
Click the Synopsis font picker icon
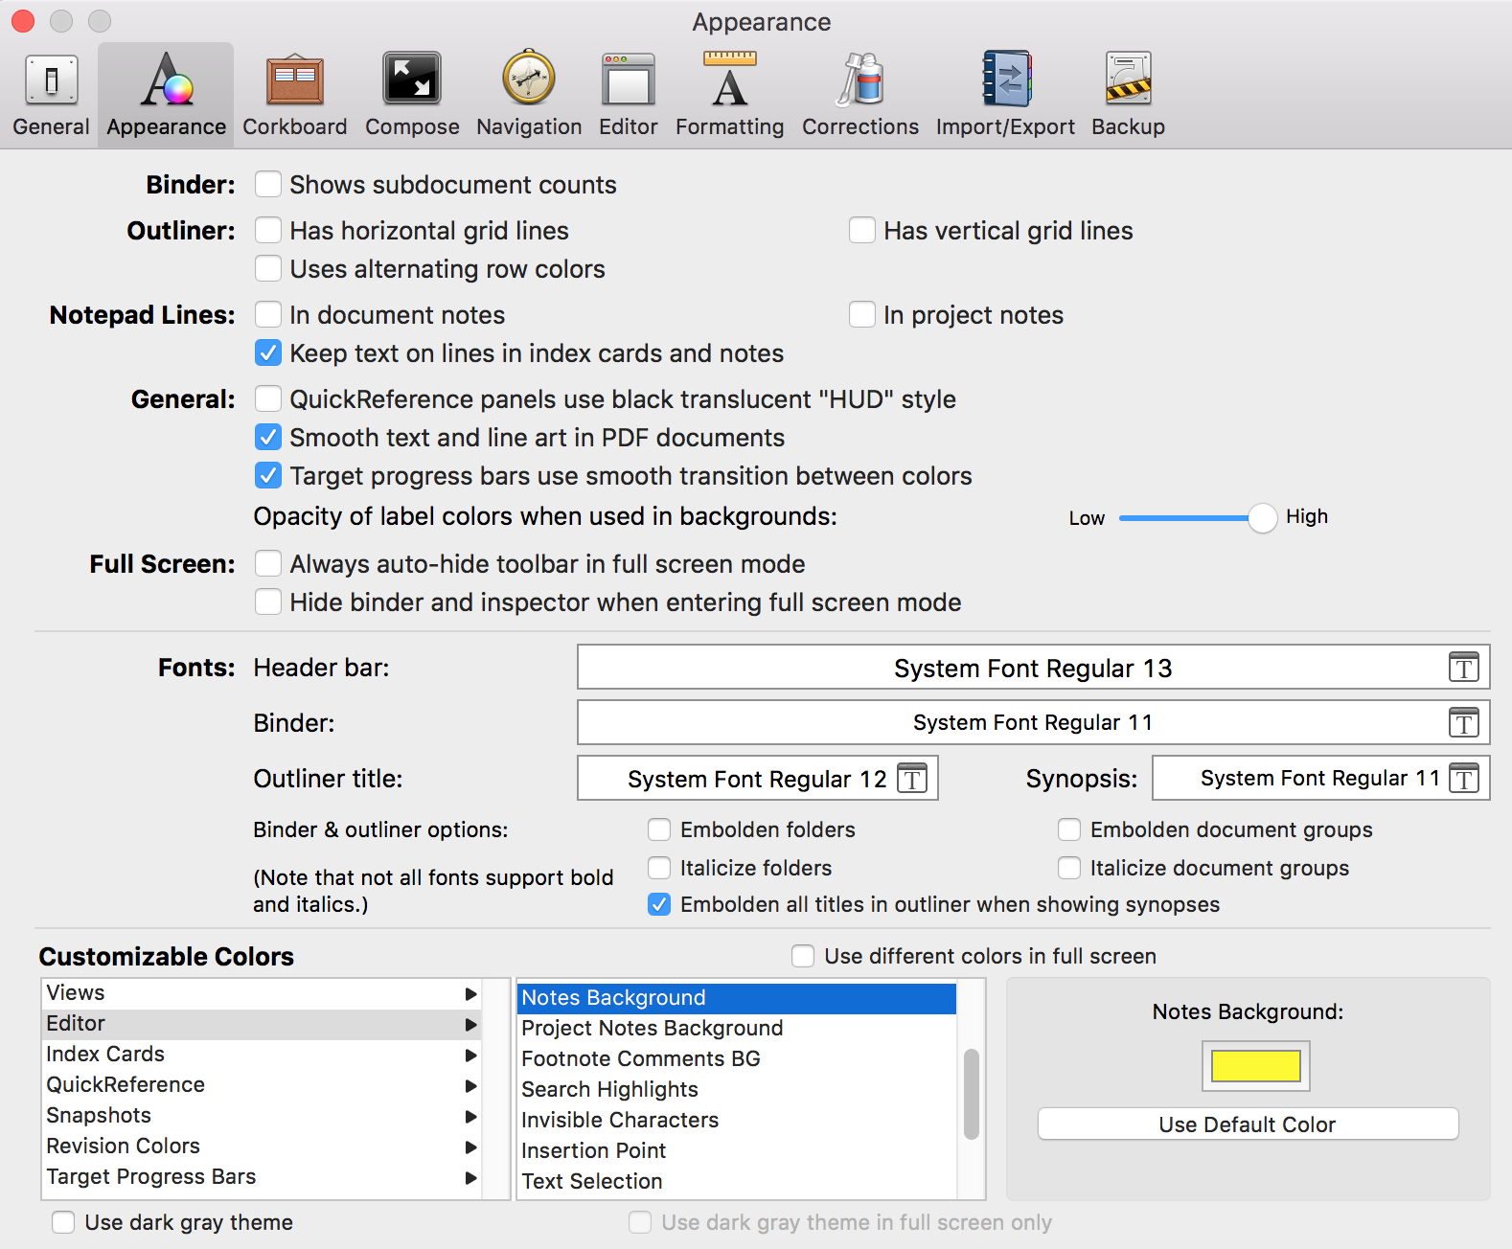coord(1463,779)
